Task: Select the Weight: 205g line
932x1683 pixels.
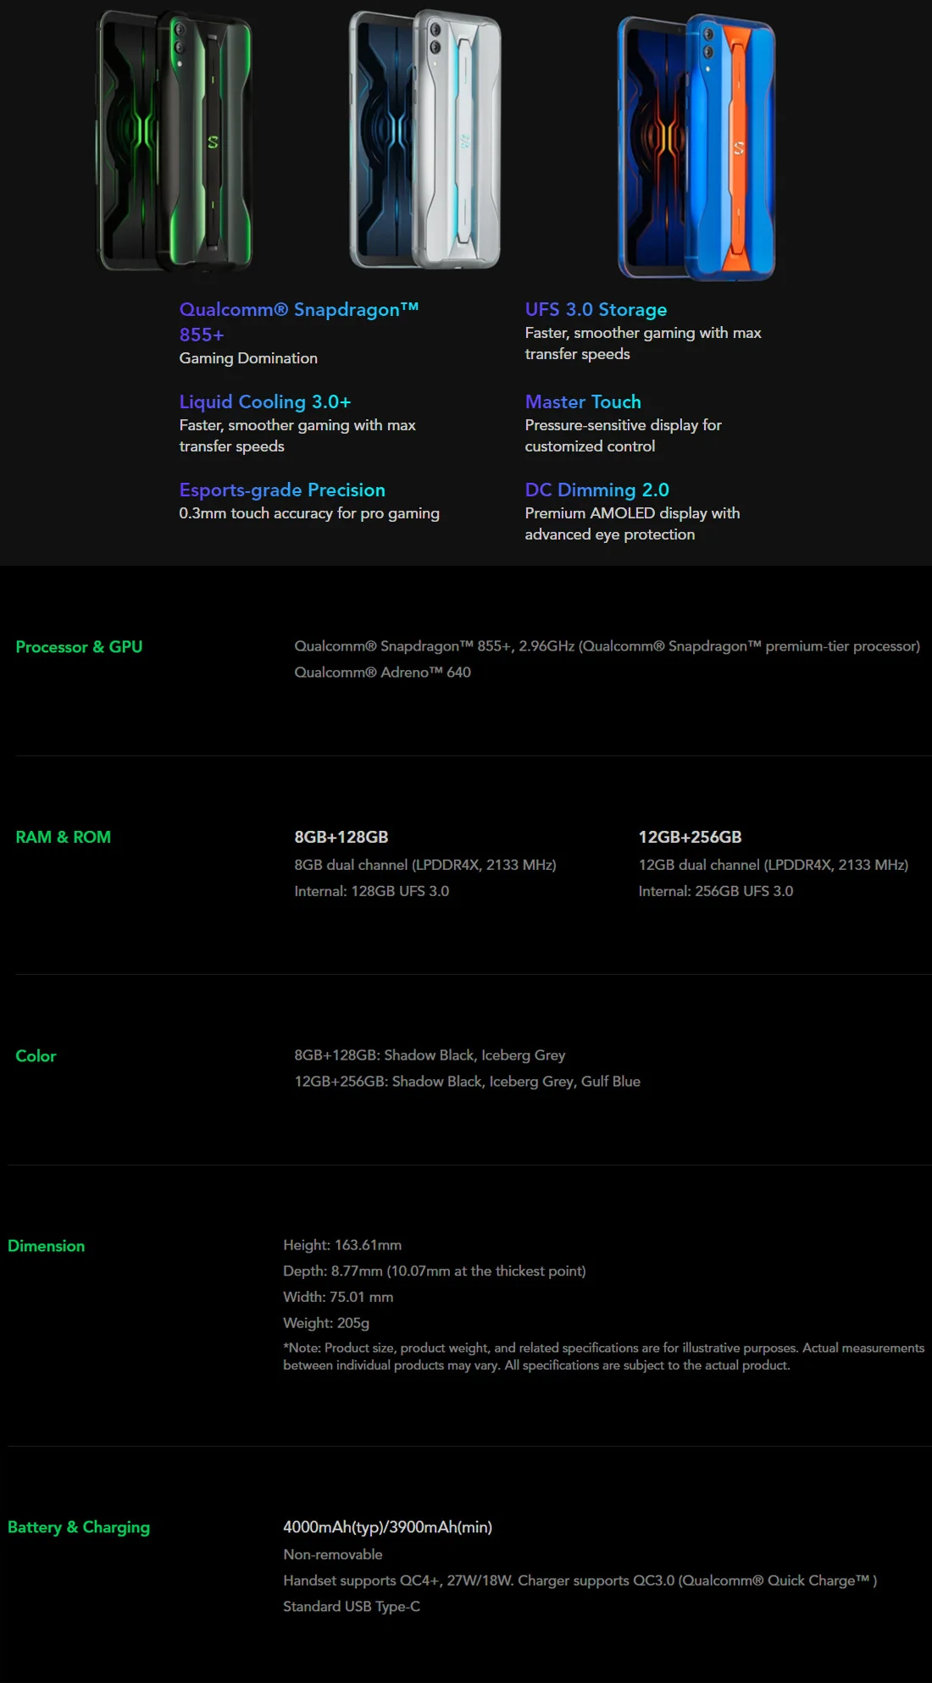Action: [326, 1323]
